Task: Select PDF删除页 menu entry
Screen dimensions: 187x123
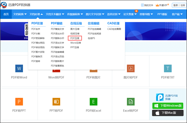Action: tap(37, 56)
